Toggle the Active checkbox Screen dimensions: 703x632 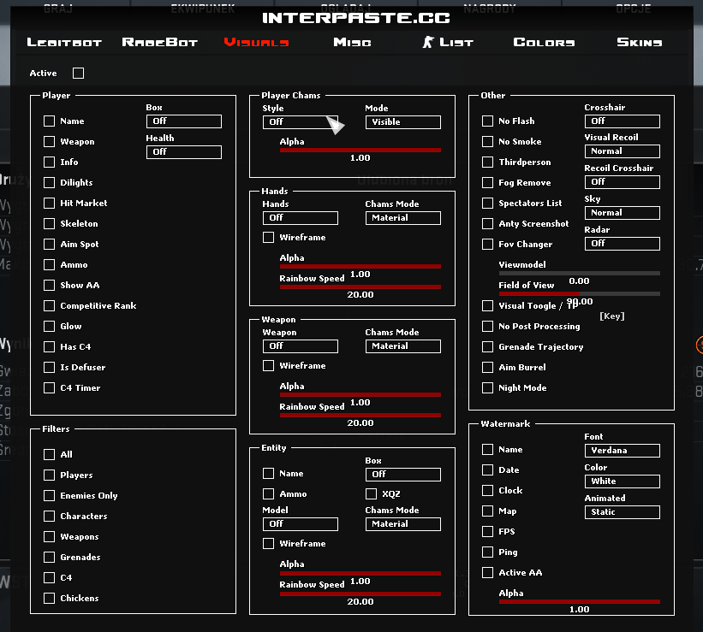[x=79, y=74]
